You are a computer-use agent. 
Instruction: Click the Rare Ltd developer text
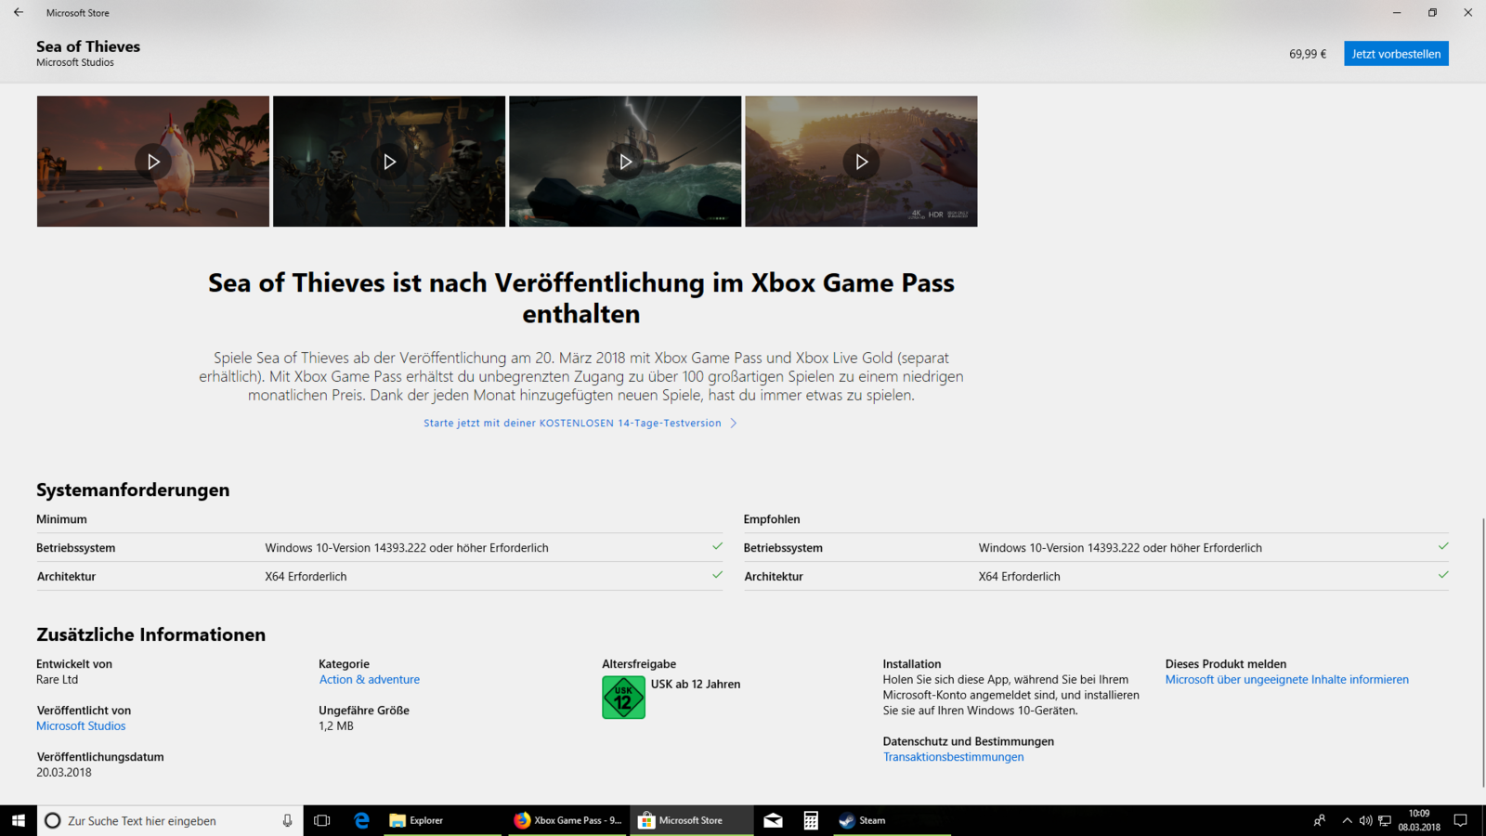click(58, 680)
